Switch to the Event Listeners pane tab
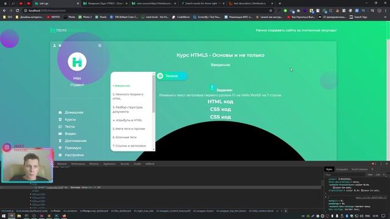 point(360,169)
